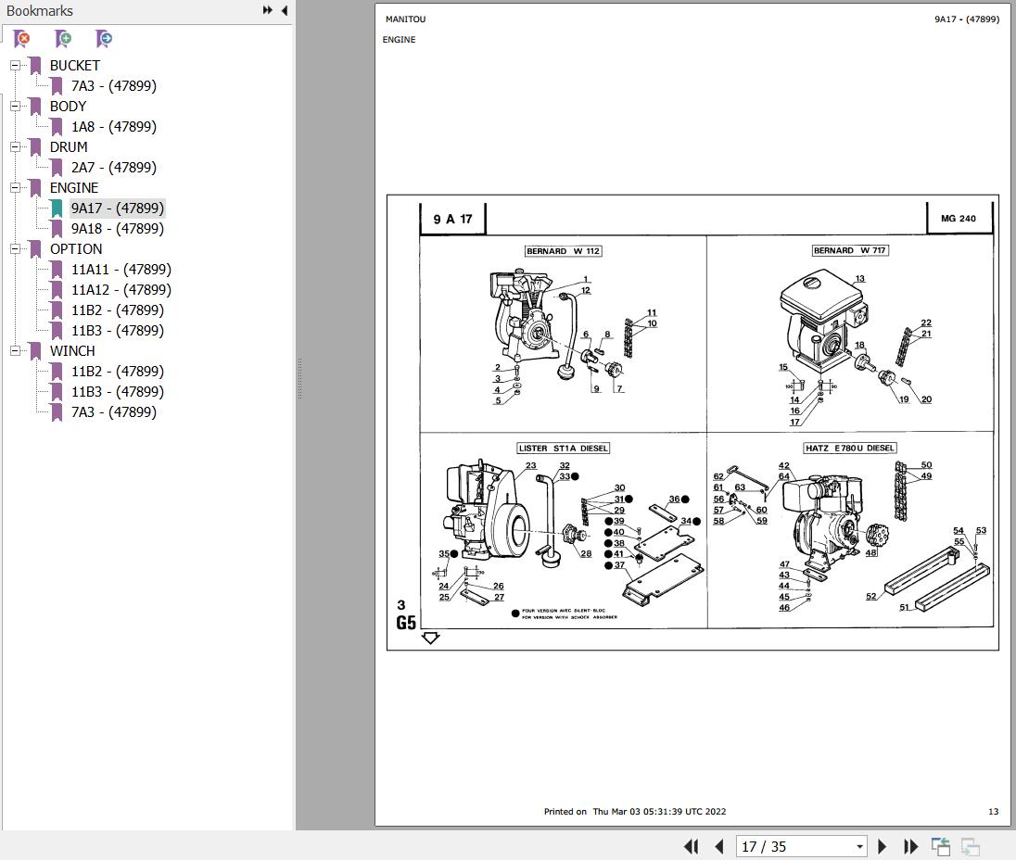Collapse the ENGINE bookmark group
Image resolution: width=1016 pixels, height=860 pixels.
15,188
